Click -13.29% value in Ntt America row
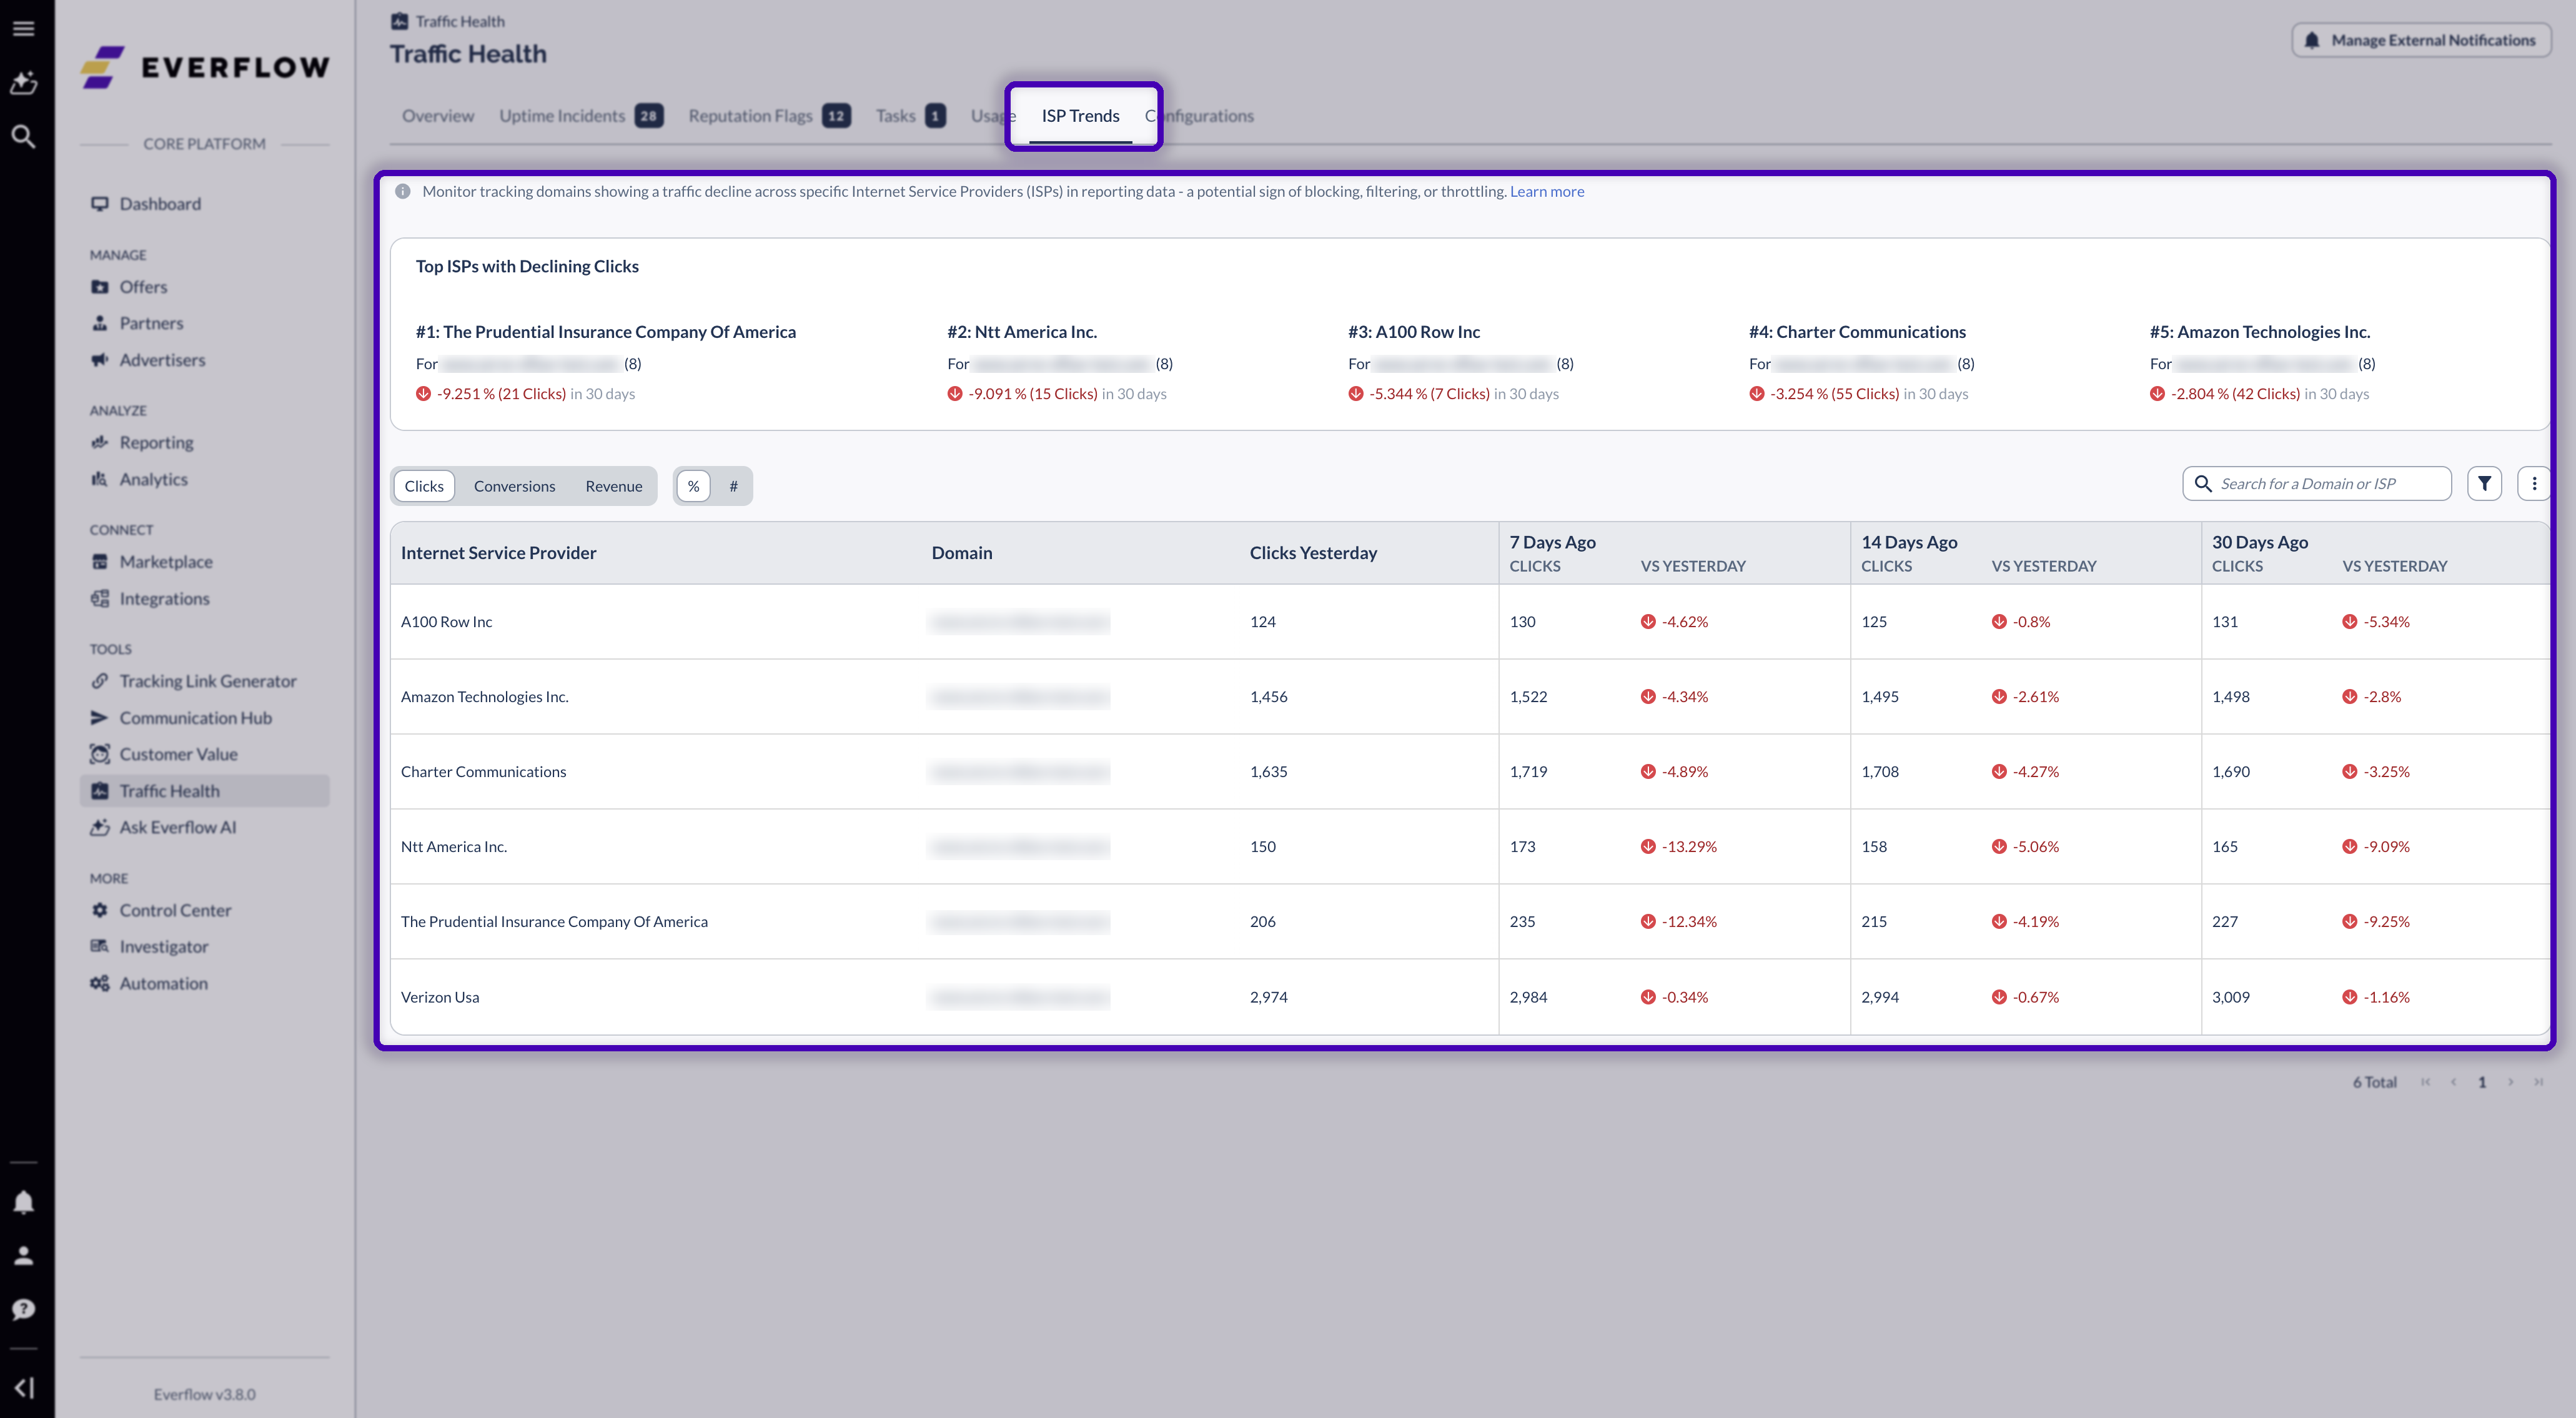The height and width of the screenshot is (1418, 2576). (1689, 847)
